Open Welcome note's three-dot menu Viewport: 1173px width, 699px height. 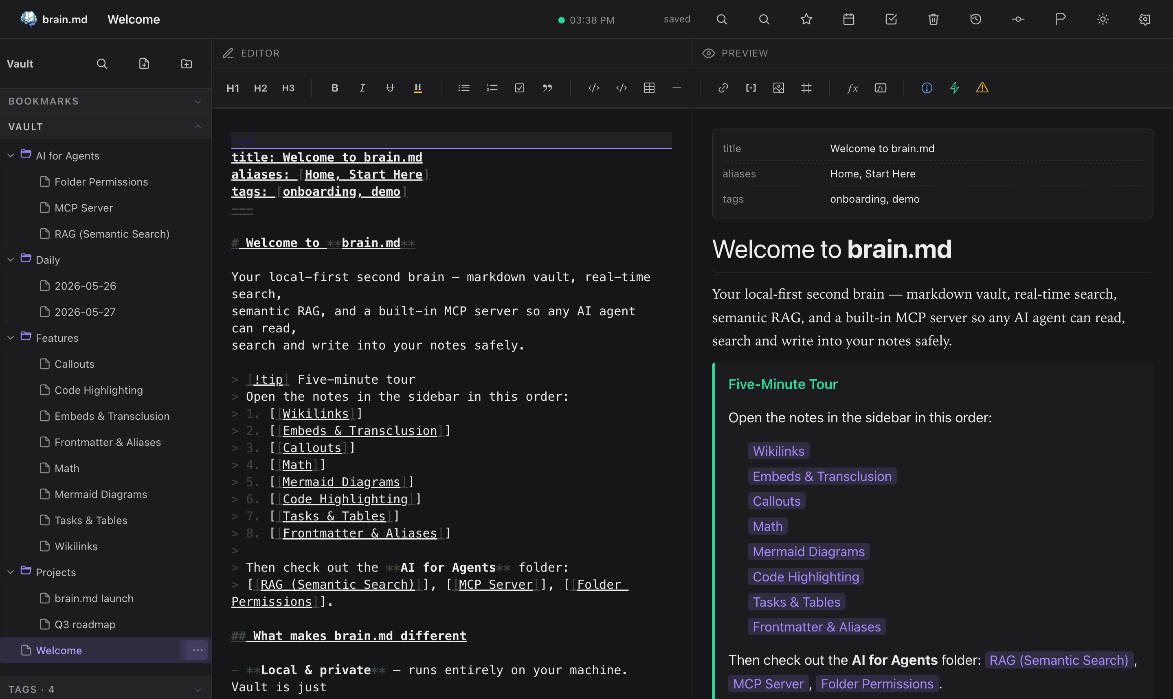pyautogui.click(x=198, y=650)
